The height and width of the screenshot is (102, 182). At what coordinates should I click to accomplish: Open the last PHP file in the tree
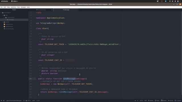pos(9,29)
